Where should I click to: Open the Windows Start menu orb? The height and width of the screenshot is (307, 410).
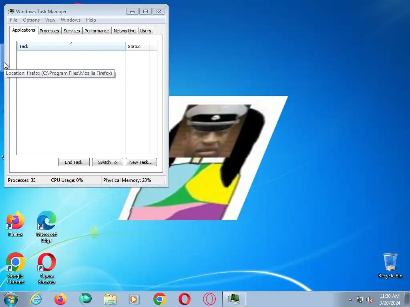coord(11,299)
